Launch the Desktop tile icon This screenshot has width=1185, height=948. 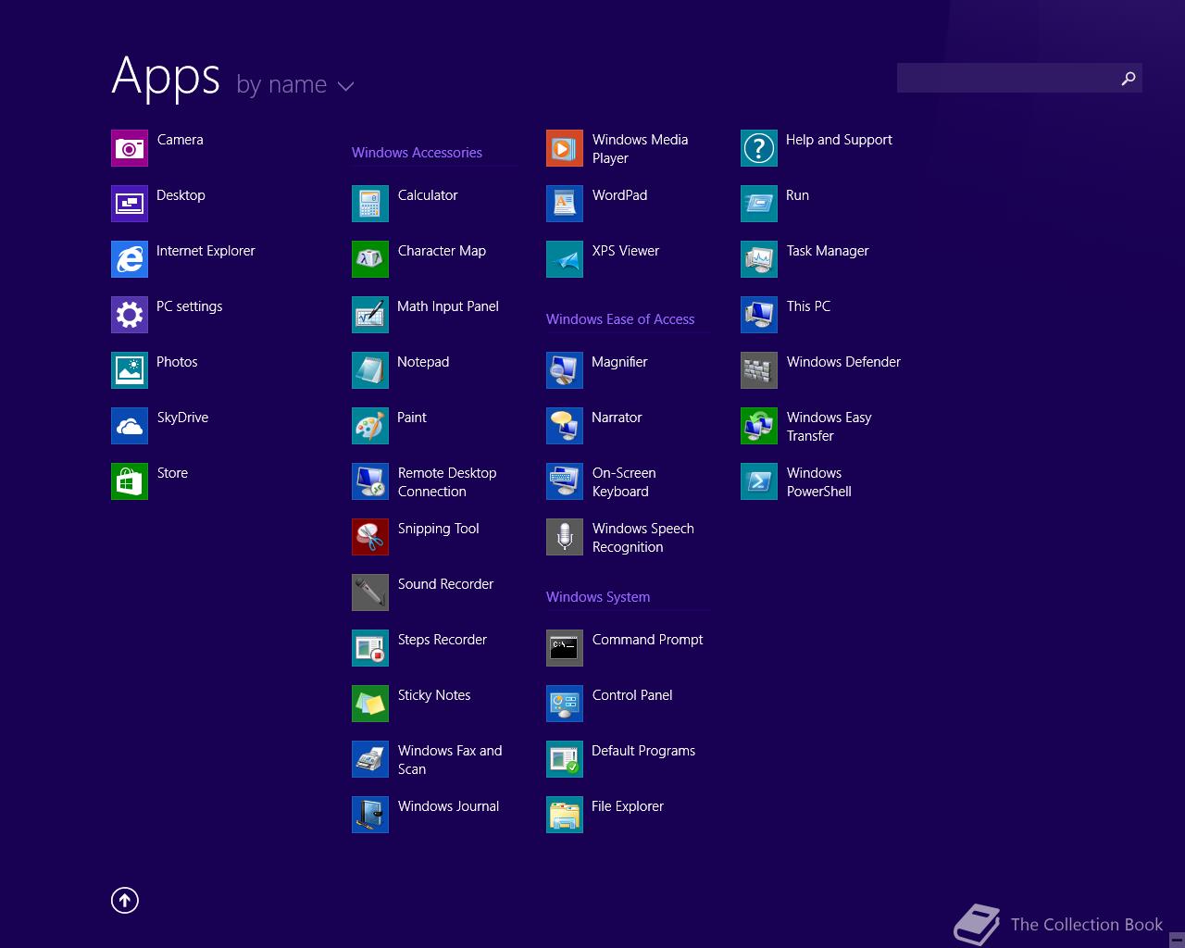(x=130, y=204)
